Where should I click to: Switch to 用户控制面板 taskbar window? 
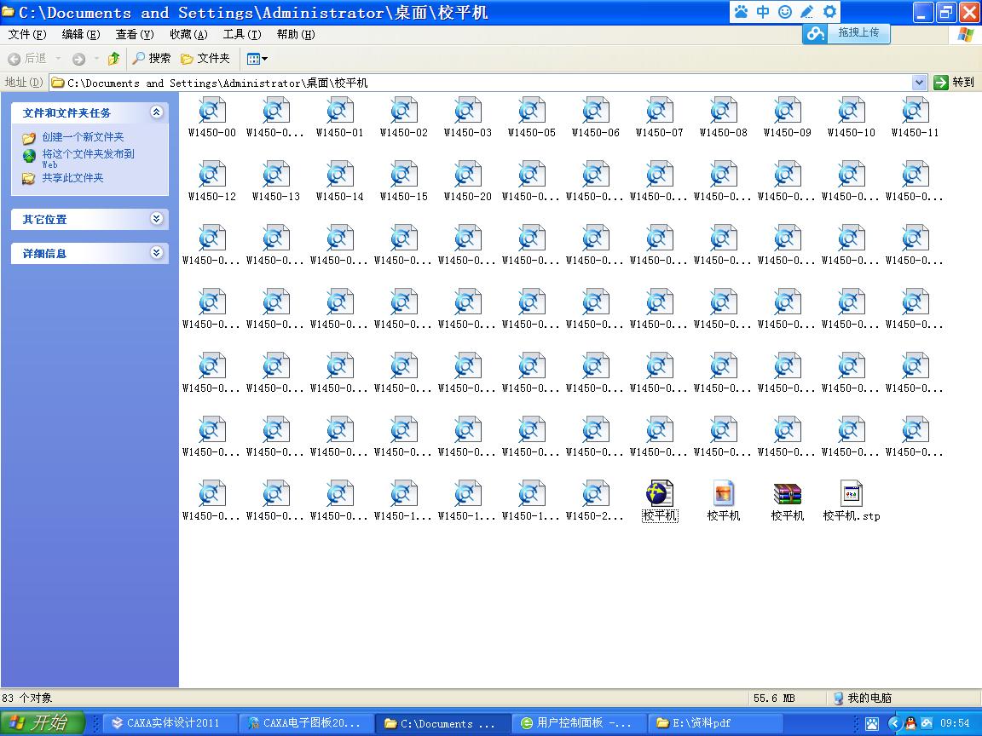point(580,723)
